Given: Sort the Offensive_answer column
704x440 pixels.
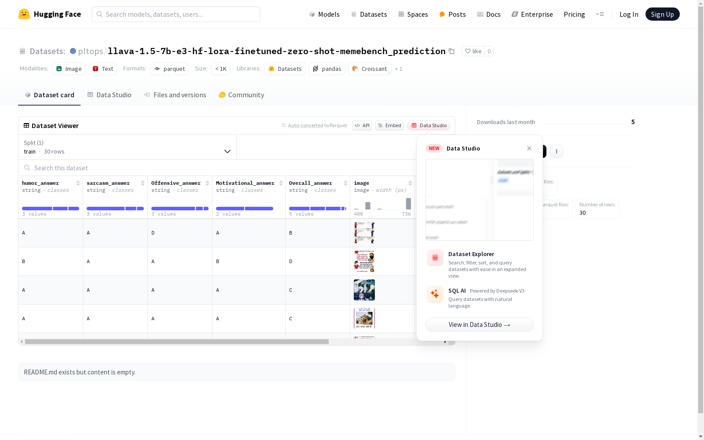Looking at the screenshot, I should 207,183.
